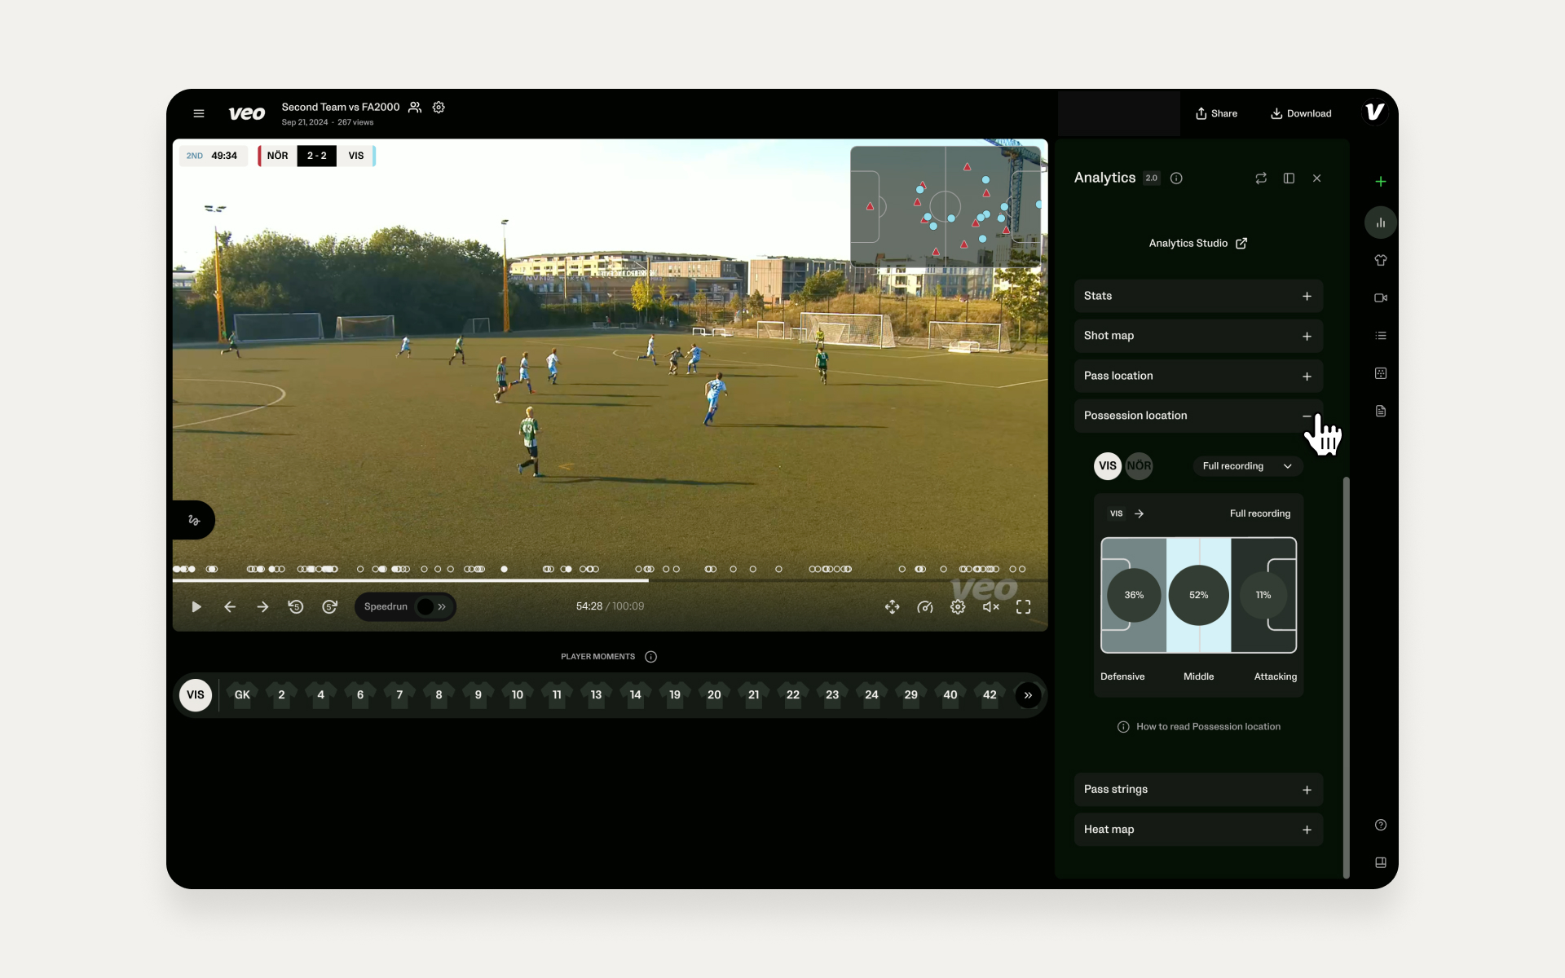
Task: Expand the Heat map section
Action: [1198, 830]
